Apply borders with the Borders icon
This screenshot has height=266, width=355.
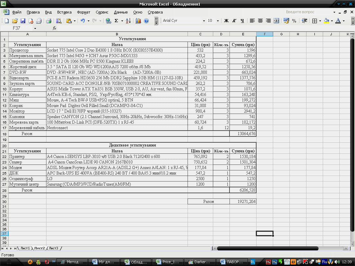pyautogui.click(x=314, y=21)
